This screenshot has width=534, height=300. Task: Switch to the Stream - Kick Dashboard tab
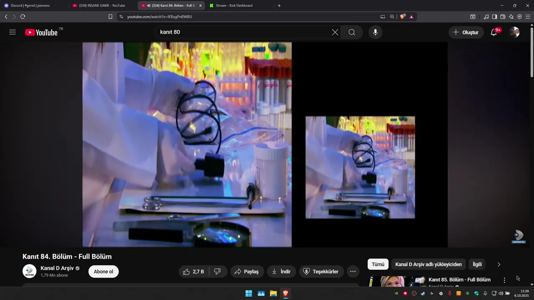pos(239,5)
